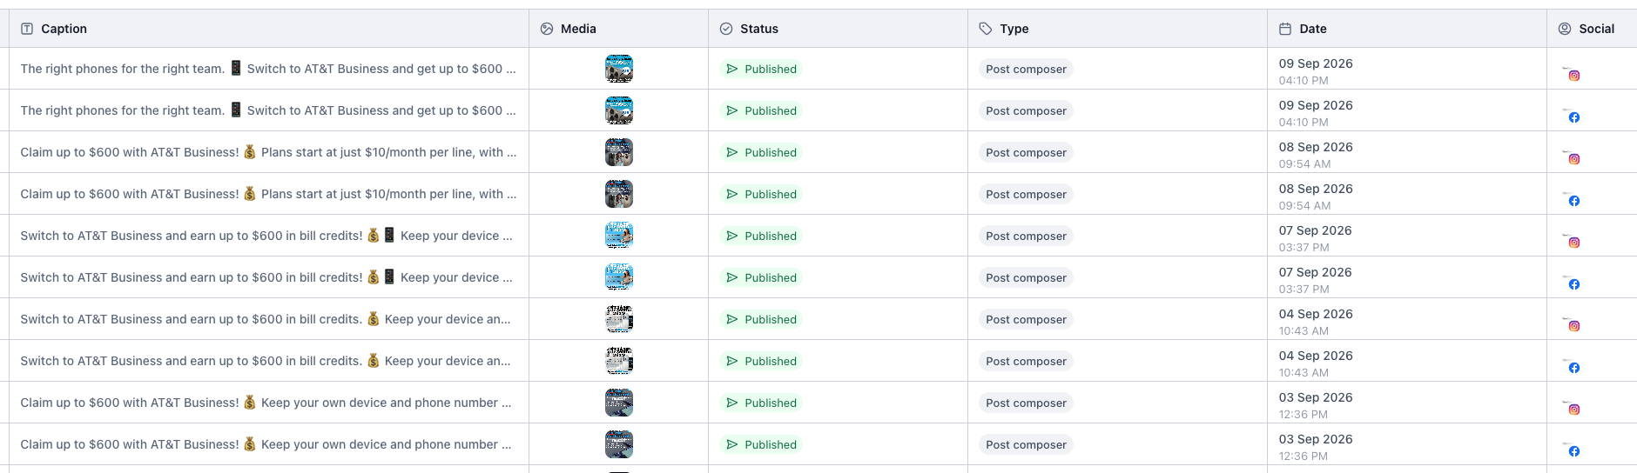The height and width of the screenshot is (473, 1637).
Task: Click date 08 Sep 2026 09:54 AM in Facebook row
Action: click(x=1316, y=197)
